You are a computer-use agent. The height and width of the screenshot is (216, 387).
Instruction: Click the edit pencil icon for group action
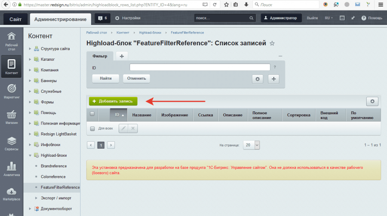pyautogui.click(x=124, y=128)
